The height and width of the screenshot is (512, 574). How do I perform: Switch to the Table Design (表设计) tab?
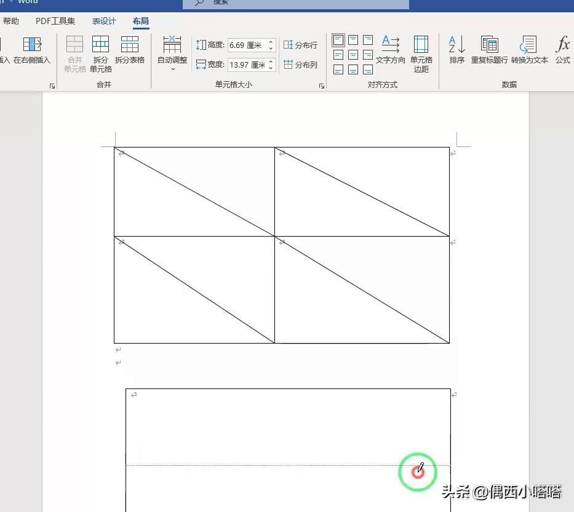103,20
